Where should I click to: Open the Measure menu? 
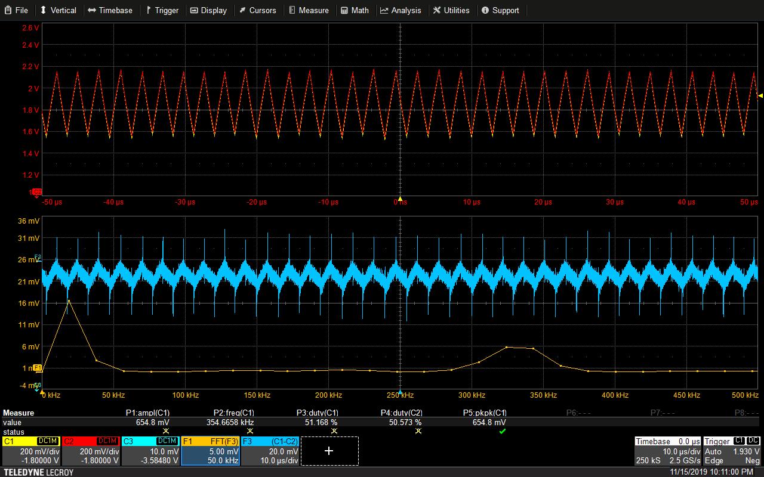(309, 10)
